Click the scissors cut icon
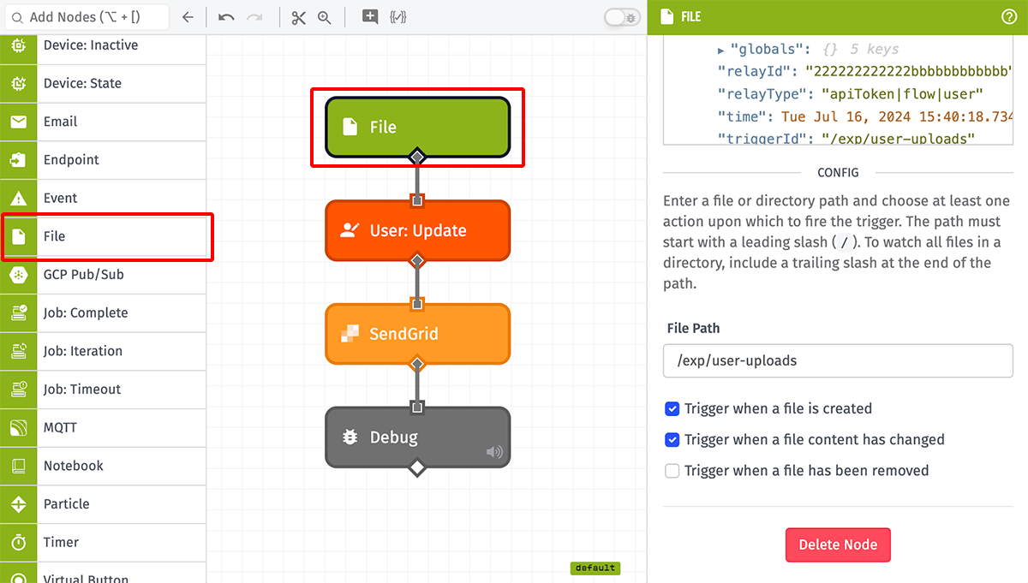The image size is (1028, 583). tap(298, 17)
